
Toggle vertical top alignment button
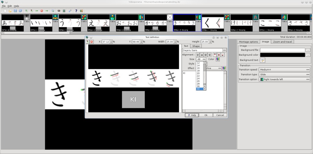215,55
